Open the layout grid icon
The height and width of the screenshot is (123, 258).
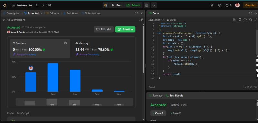[x=212, y=5]
